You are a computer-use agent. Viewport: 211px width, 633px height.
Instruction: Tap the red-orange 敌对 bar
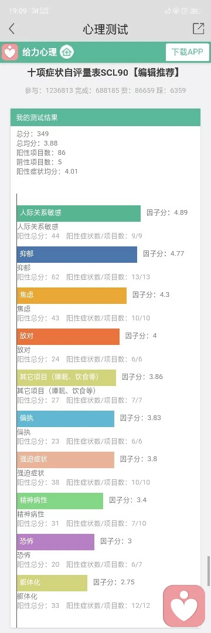(x=68, y=337)
